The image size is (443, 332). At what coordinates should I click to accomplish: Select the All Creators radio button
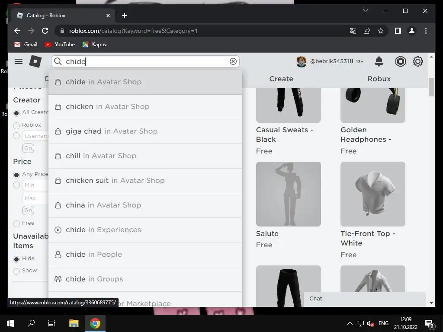pyautogui.click(x=16, y=113)
